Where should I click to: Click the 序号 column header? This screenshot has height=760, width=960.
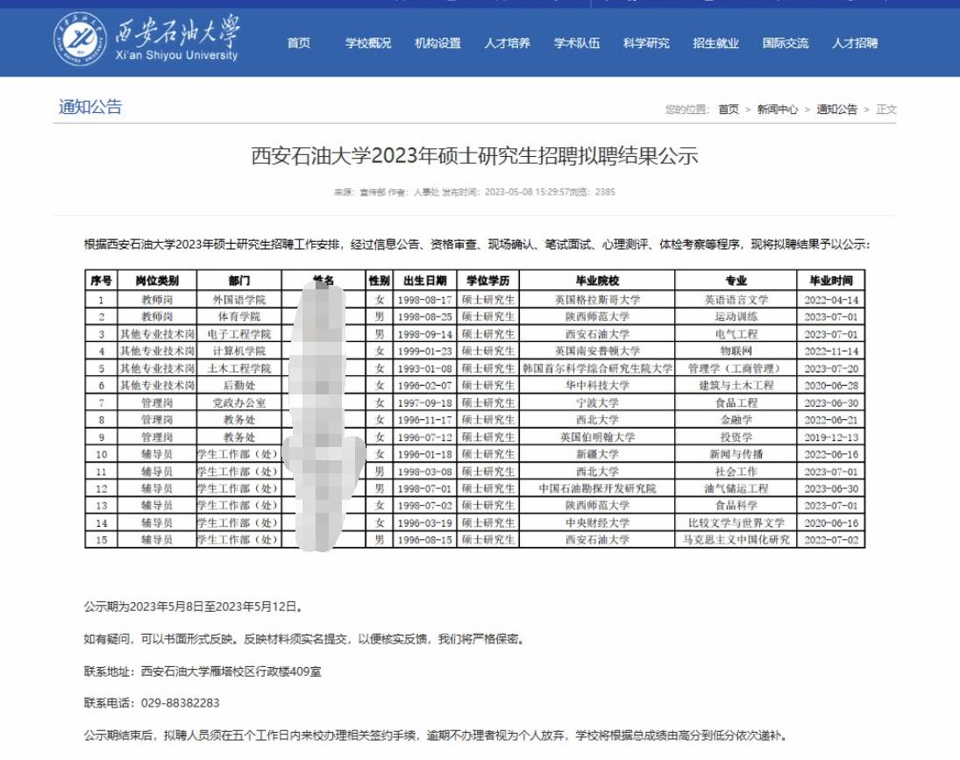point(101,281)
